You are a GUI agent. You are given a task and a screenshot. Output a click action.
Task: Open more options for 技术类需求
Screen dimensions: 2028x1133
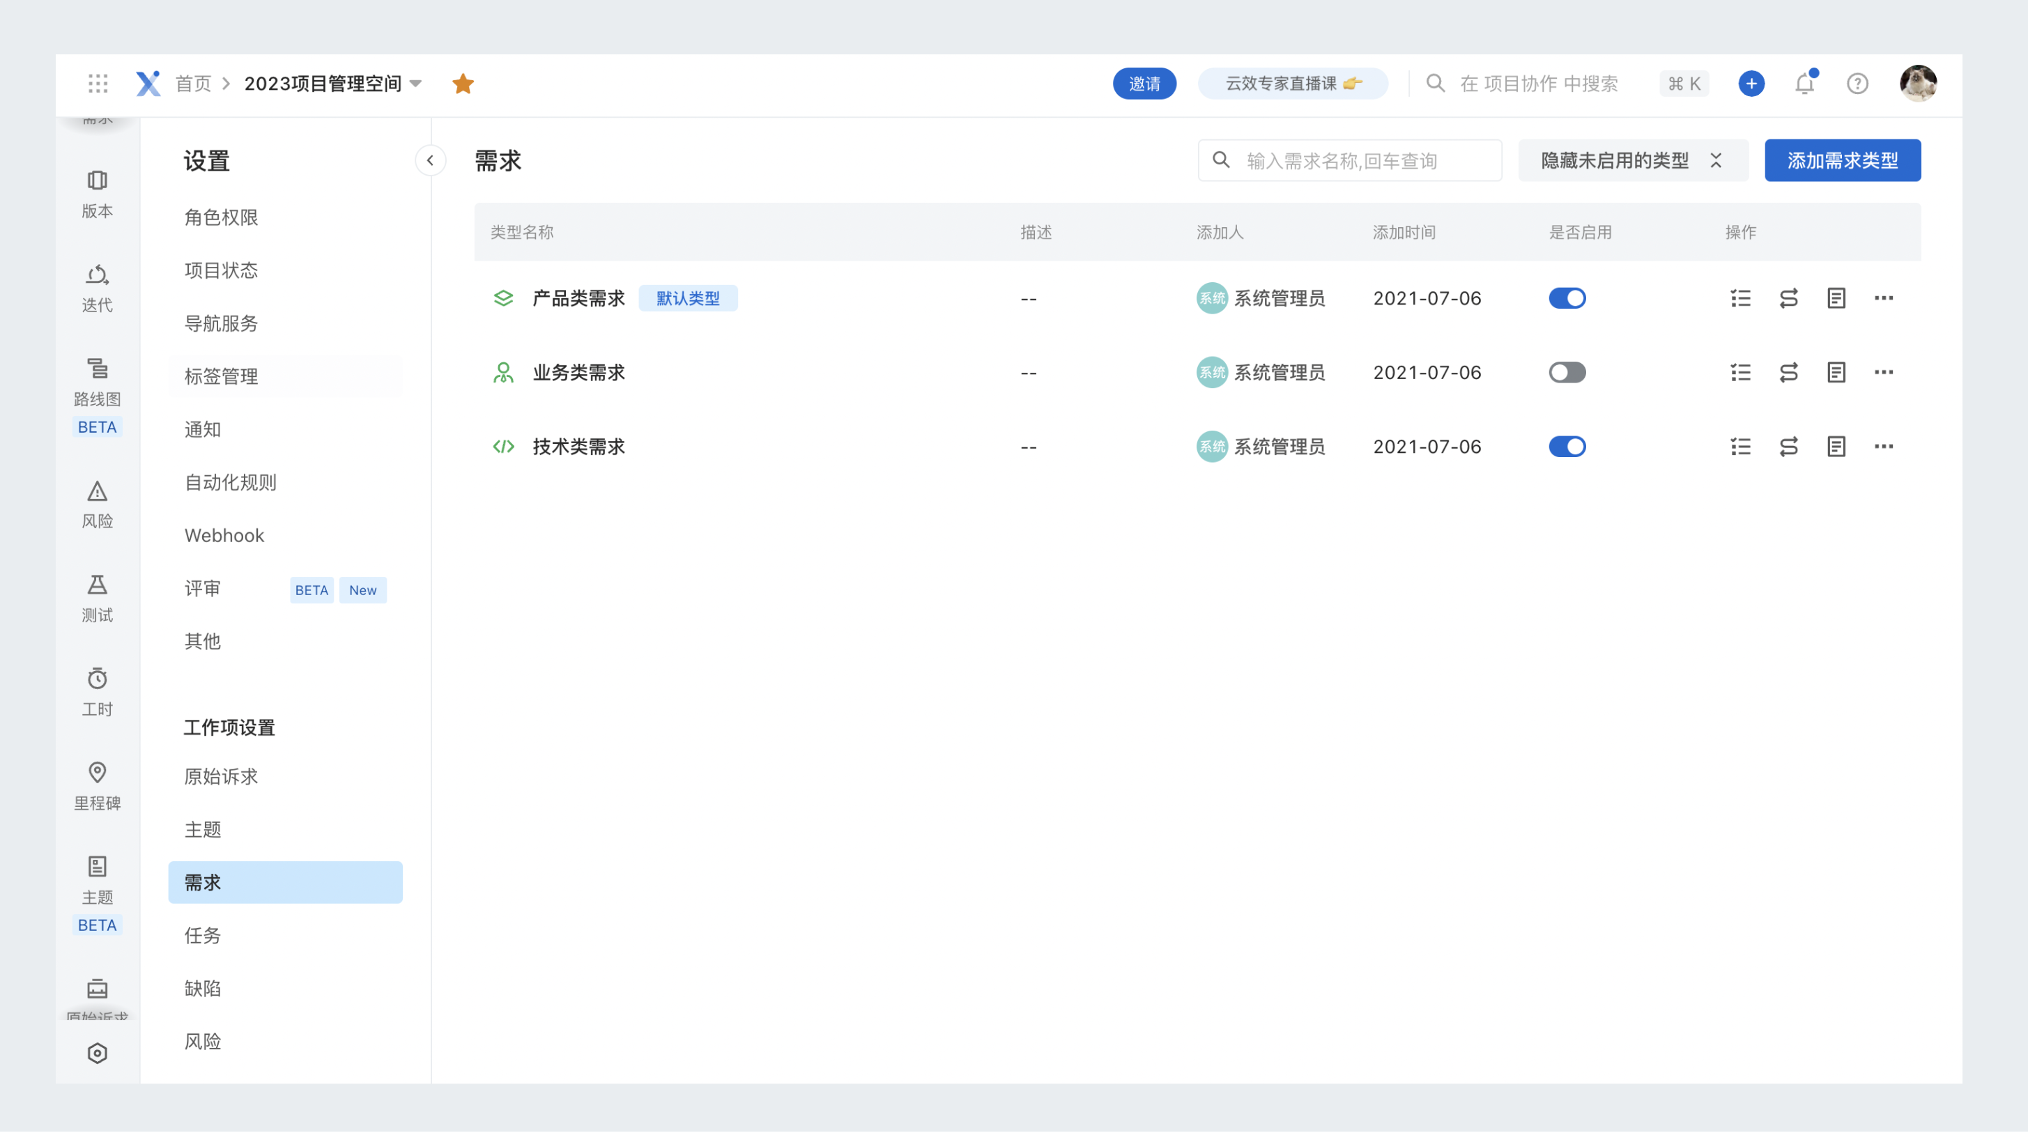(x=1884, y=447)
